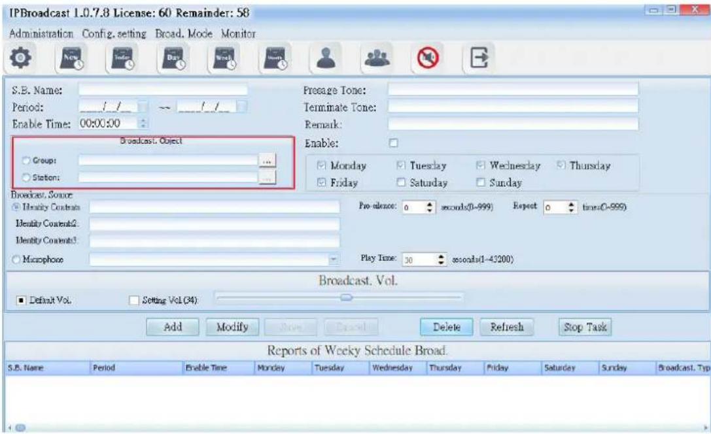Image resolution: width=711 pixels, height=434 pixels.
Task: Select the Identity Contents radio button
Action: click(16, 207)
